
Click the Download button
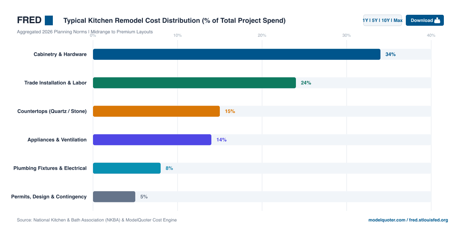coord(425,20)
